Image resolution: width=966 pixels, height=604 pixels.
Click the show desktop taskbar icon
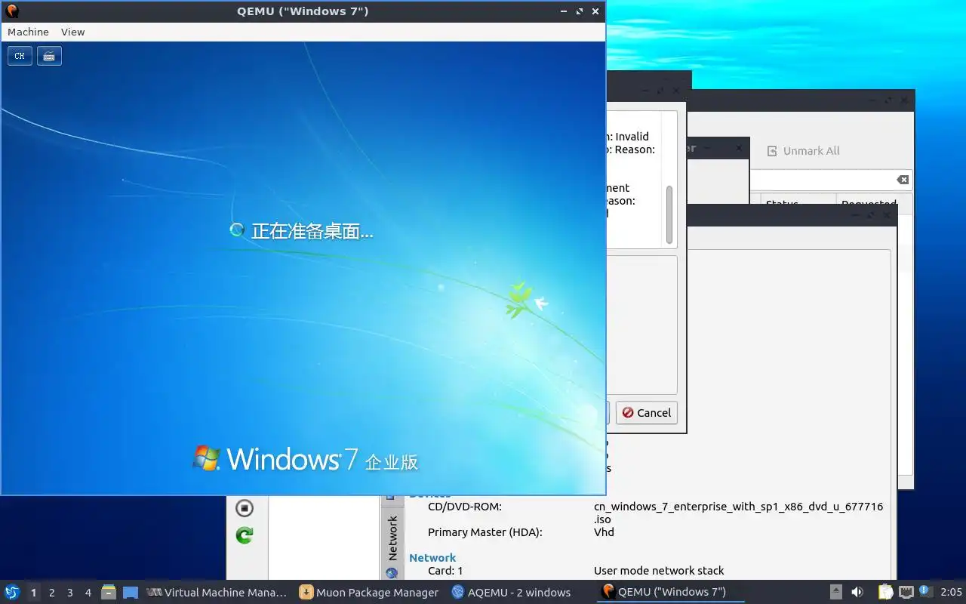click(131, 593)
